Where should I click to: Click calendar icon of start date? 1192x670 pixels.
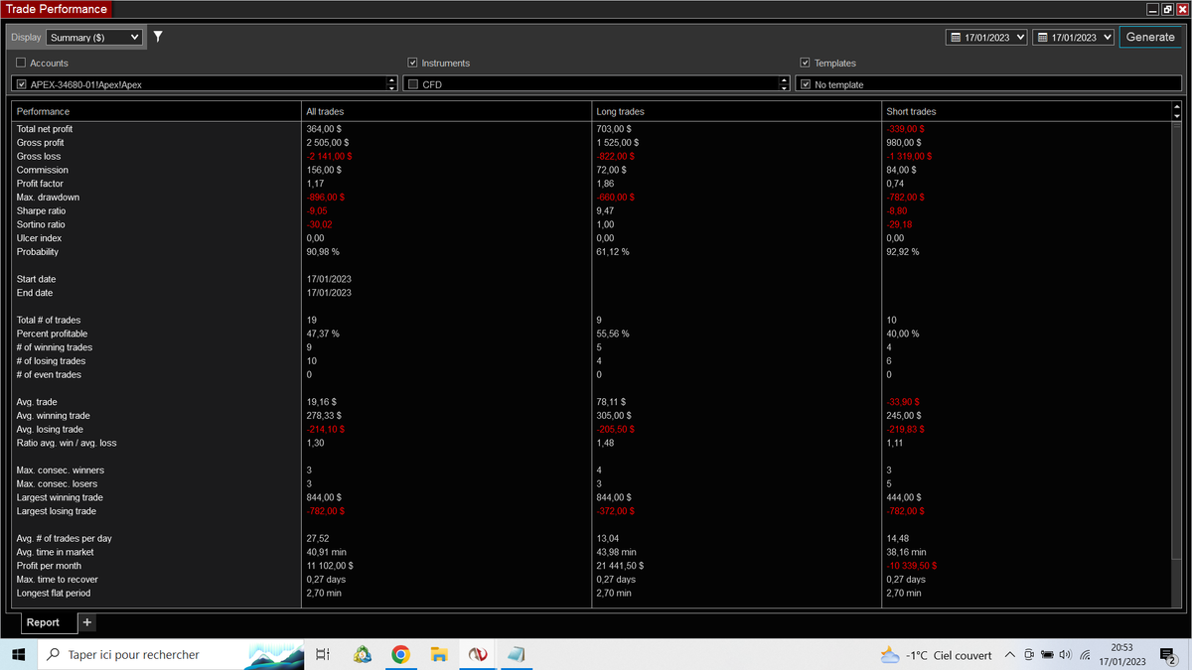click(x=957, y=38)
